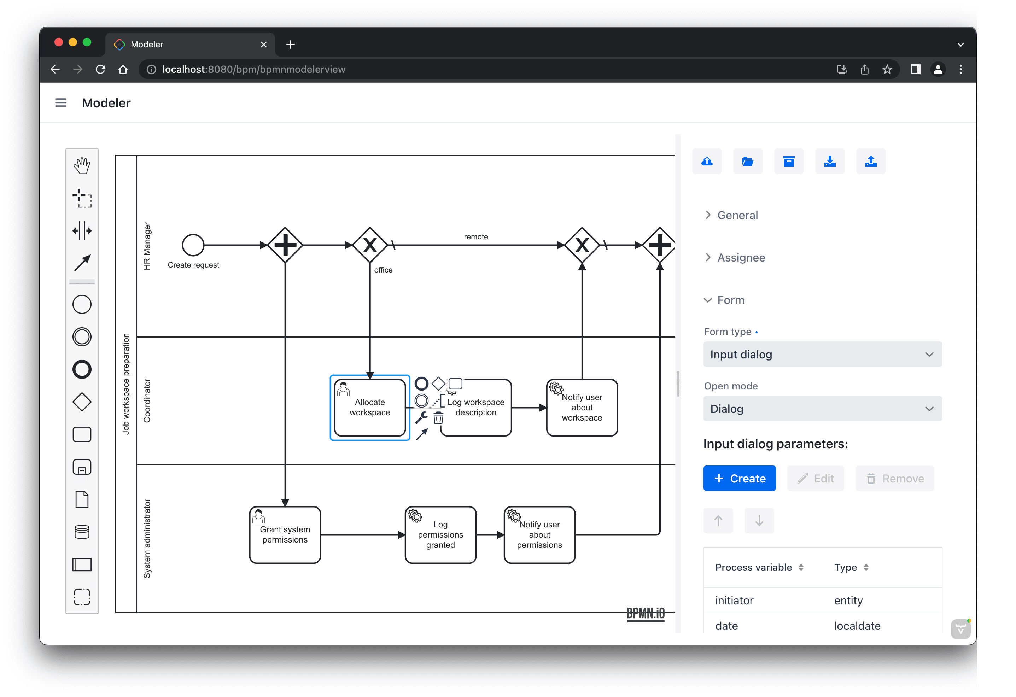Click the wrench change-type icon
1016x697 pixels.
click(x=421, y=418)
